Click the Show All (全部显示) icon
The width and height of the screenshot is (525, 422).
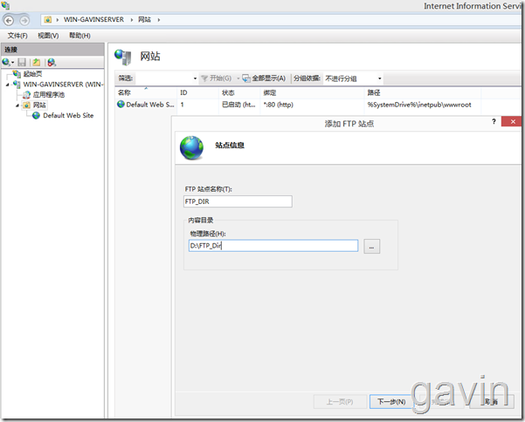click(x=246, y=78)
